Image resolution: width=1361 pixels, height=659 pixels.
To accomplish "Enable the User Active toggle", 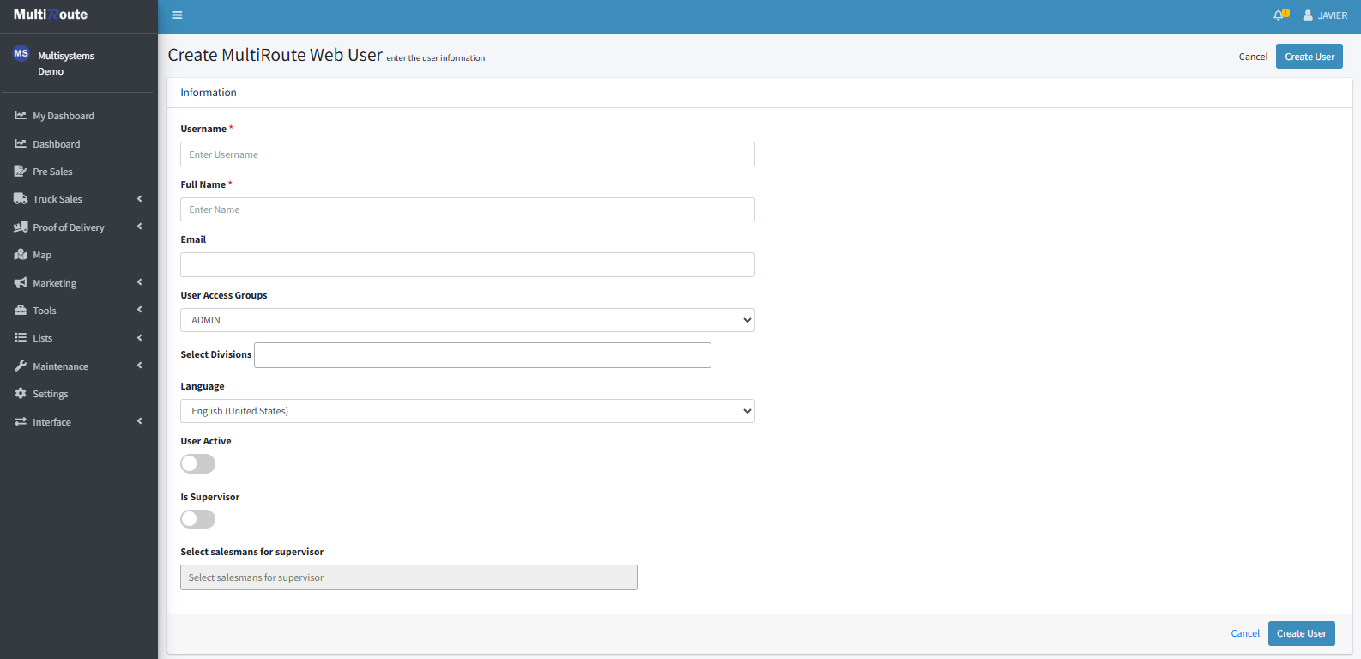I will (197, 464).
